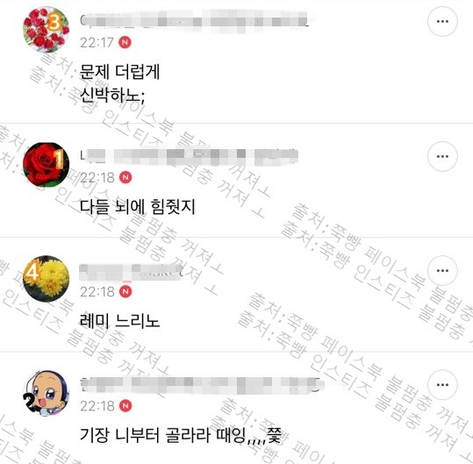Open three-dot menu on "다들 뇌에 힘줬지" comment
The image size is (473, 464).
[442, 156]
